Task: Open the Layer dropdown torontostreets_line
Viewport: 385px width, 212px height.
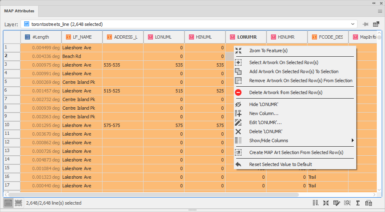Action: click(x=189, y=24)
